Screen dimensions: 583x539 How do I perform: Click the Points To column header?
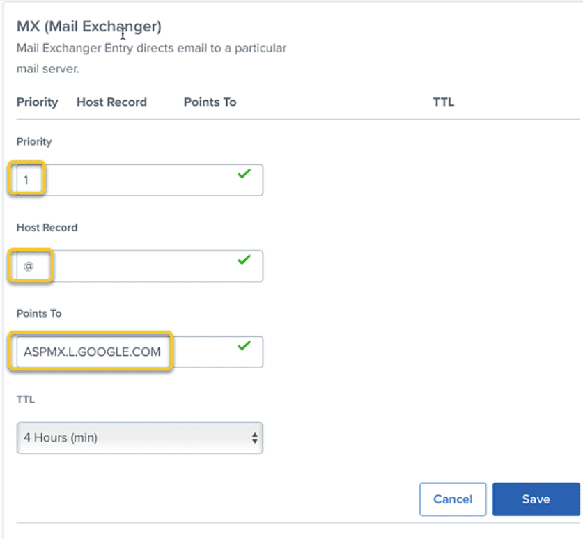coord(210,102)
